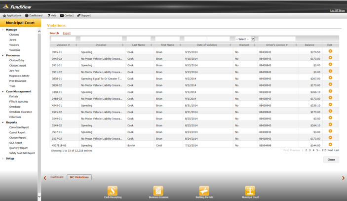The image size is (347, 201).
Task: Click the edit gear for violation 3945-01
Action: click(330, 51)
